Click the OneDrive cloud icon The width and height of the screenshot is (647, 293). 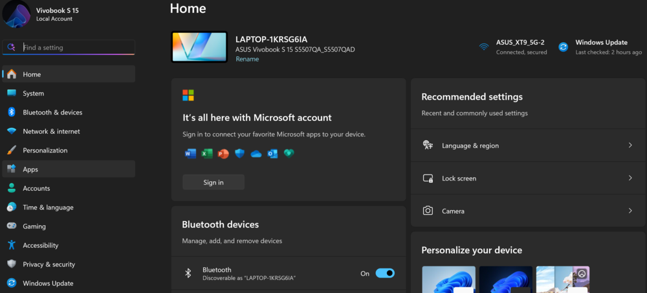point(256,154)
